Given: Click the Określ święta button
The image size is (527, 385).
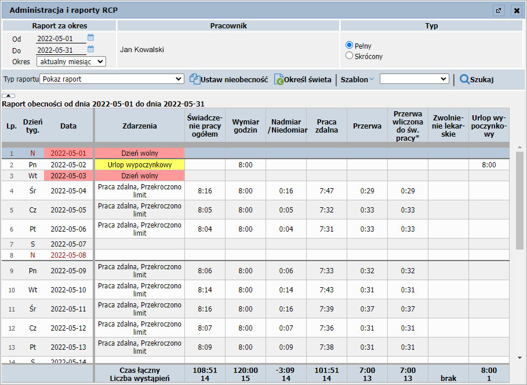Looking at the screenshot, I should pyautogui.click(x=303, y=79).
